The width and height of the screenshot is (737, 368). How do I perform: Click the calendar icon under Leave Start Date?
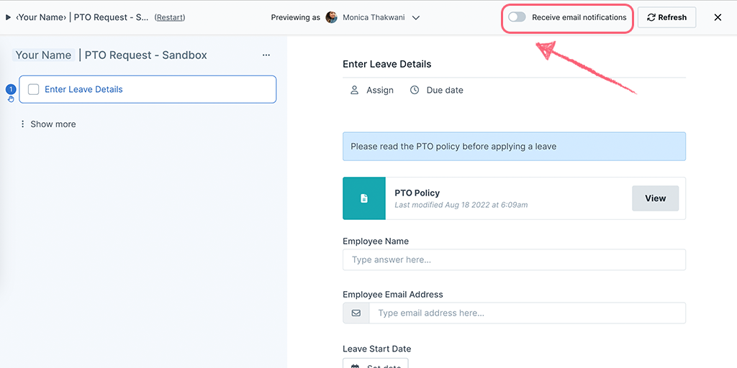pos(356,366)
